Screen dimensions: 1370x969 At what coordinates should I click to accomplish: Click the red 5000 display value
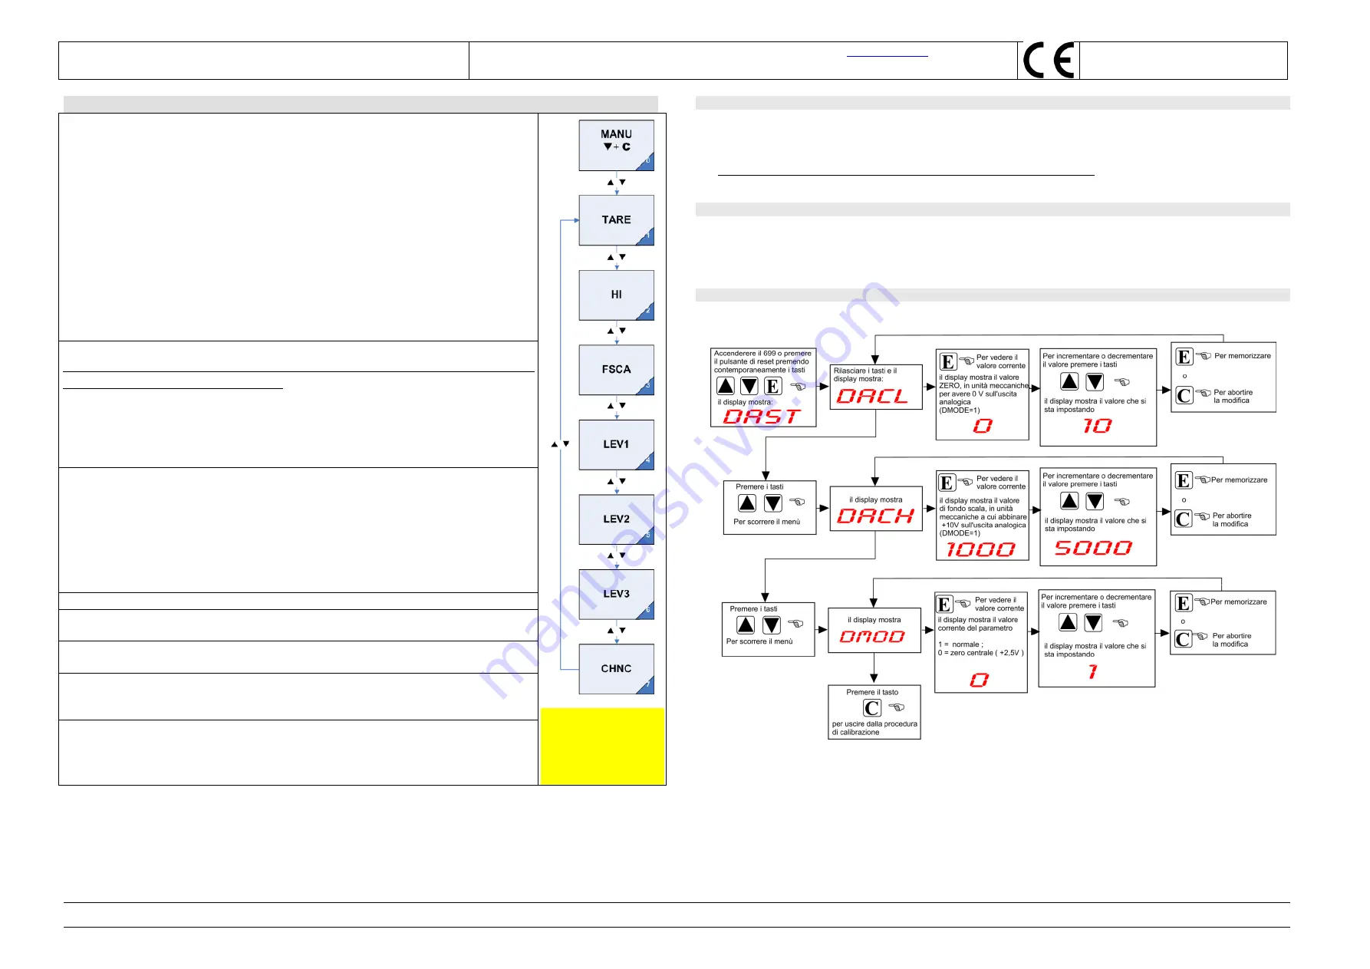[x=1094, y=548]
